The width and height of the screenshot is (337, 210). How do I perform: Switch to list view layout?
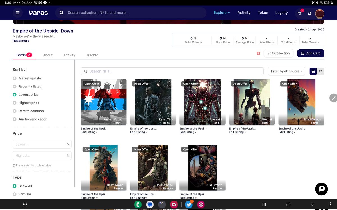click(321, 71)
